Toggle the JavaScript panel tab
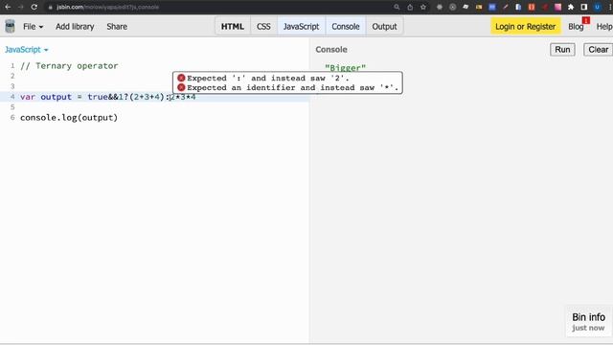This screenshot has height=345, width=613. point(301,27)
